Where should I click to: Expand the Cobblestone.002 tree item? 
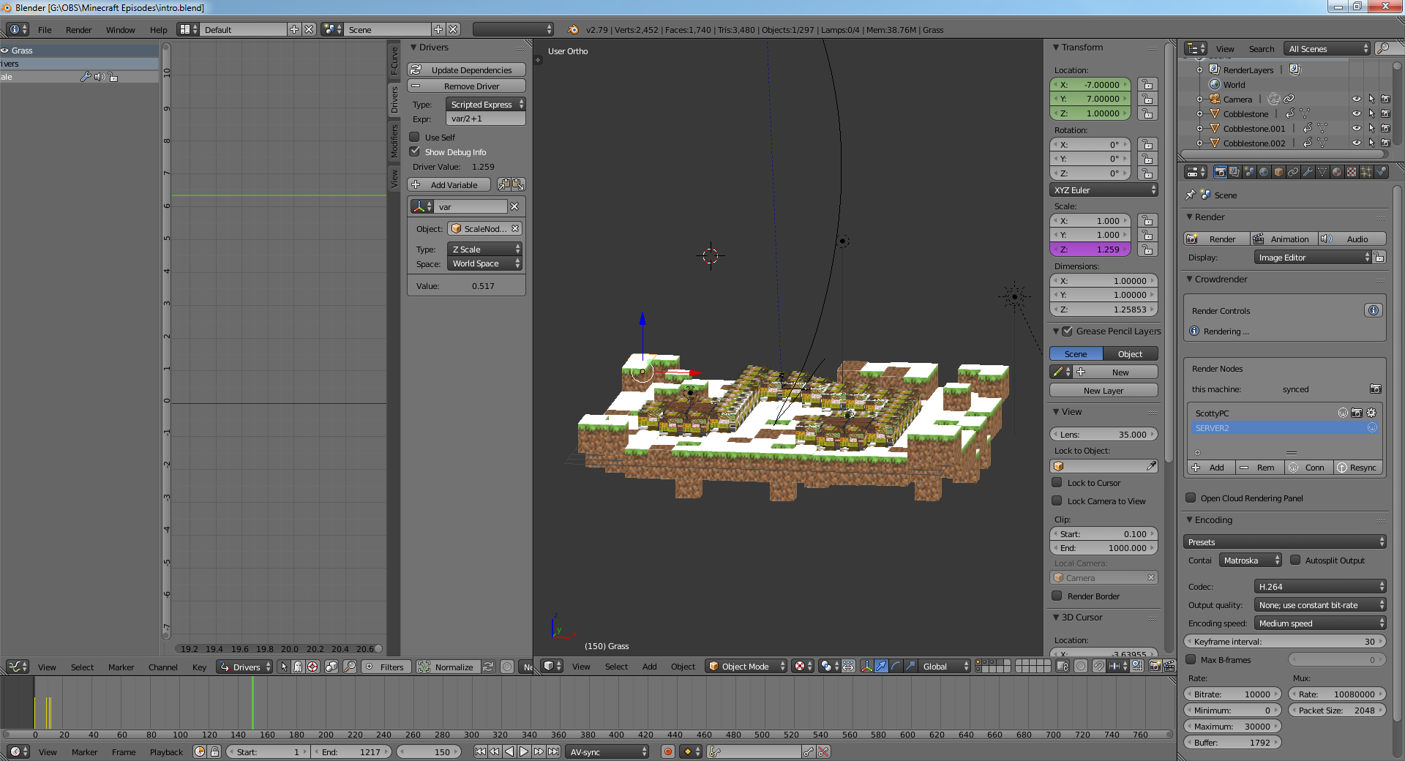[x=1199, y=143]
